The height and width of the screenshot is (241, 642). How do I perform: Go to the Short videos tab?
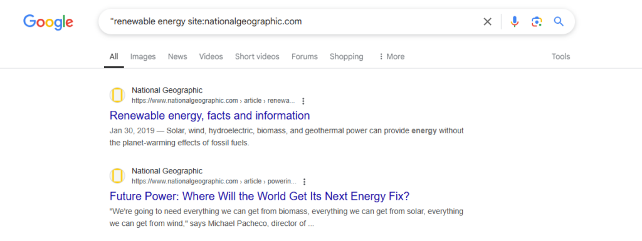(257, 57)
